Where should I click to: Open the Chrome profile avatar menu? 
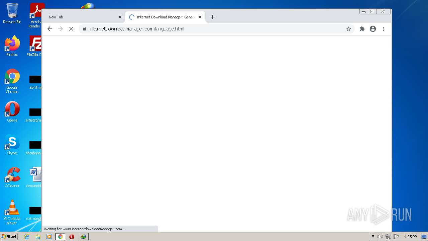click(x=373, y=29)
